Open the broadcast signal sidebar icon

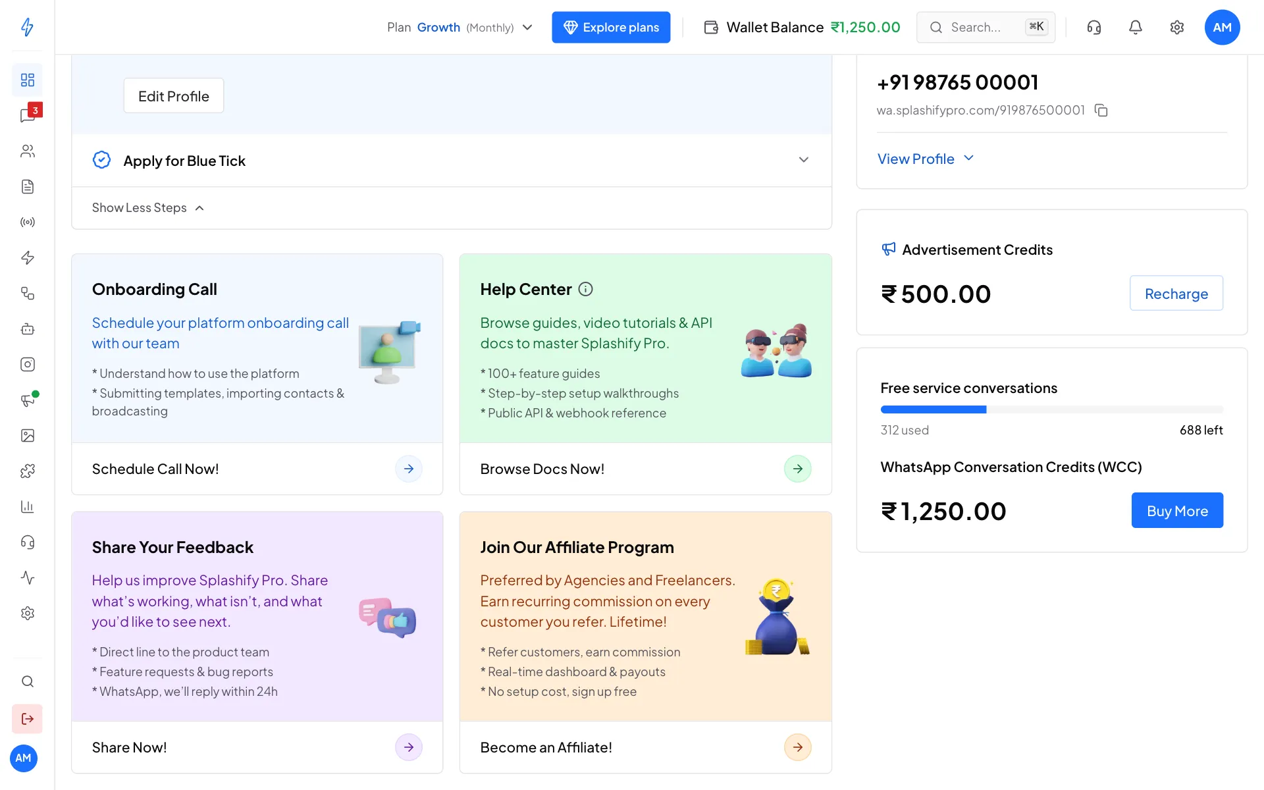[x=27, y=222]
